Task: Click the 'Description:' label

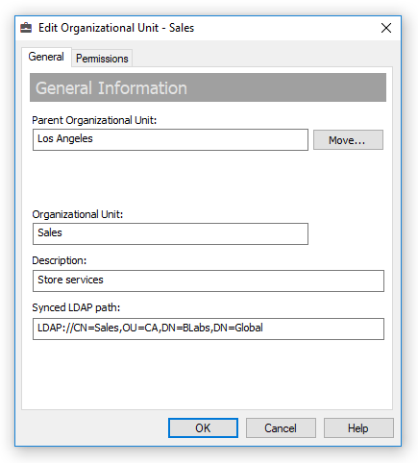Action: 60,260
